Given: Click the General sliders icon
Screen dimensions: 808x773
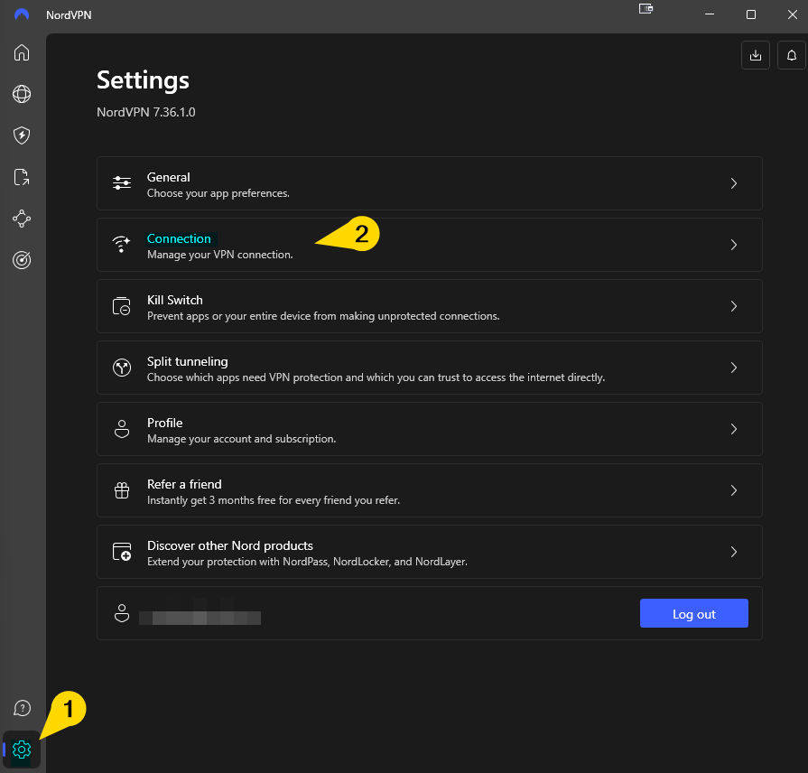Looking at the screenshot, I should click(122, 183).
